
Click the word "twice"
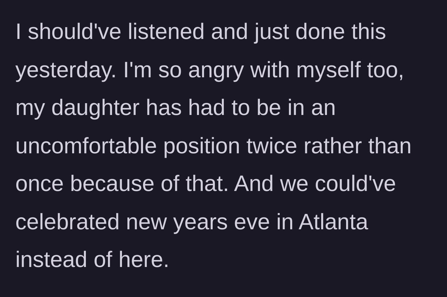[x=272, y=146]
